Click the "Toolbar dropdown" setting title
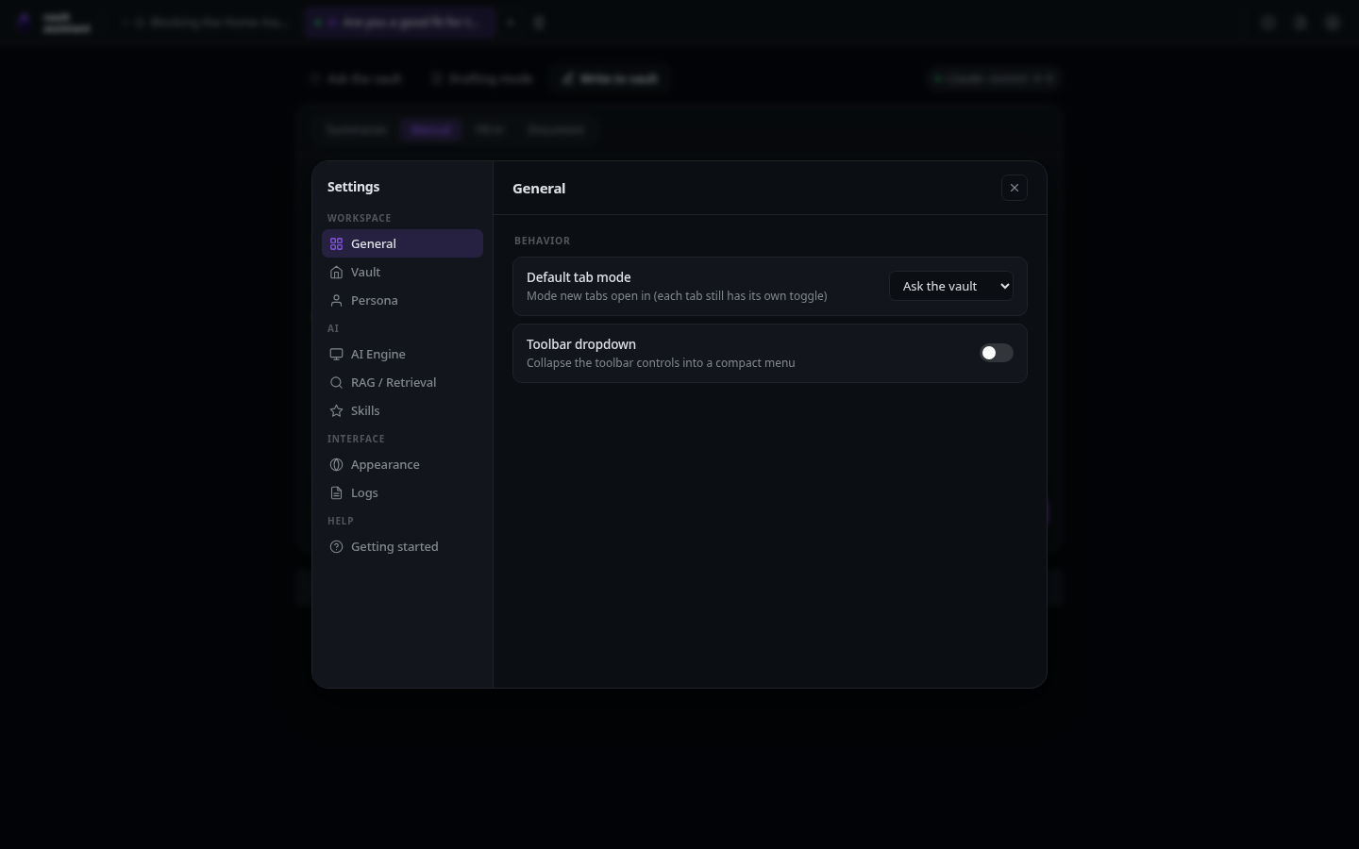1359x849 pixels. pyautogui.click(x=581, y=344)
